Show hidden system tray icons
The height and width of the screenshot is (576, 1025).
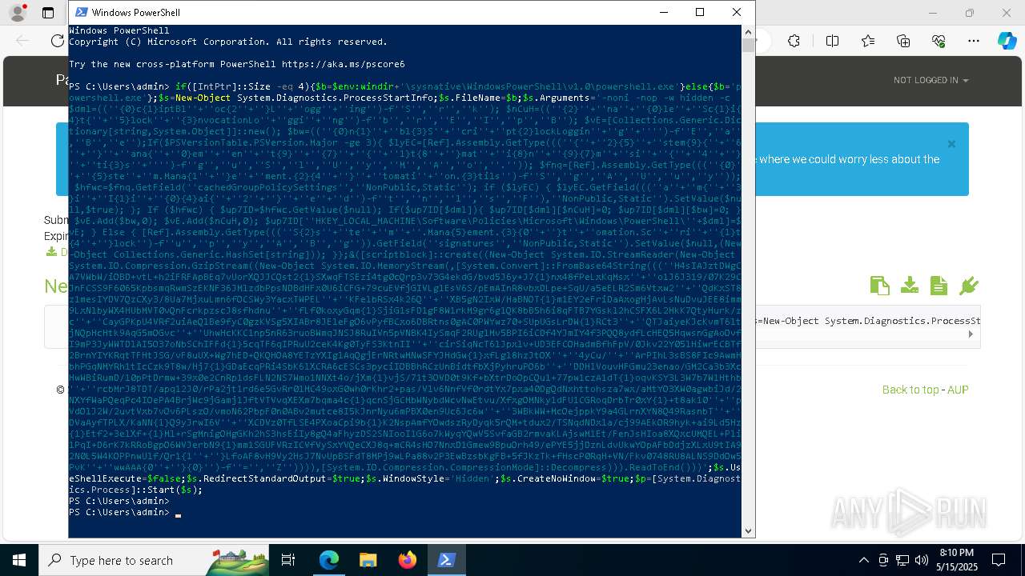(863, 560)
